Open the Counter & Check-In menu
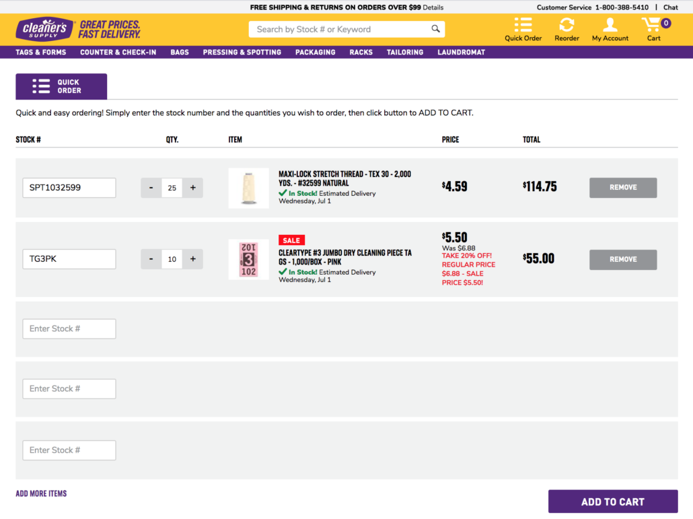 click(118, 52)
